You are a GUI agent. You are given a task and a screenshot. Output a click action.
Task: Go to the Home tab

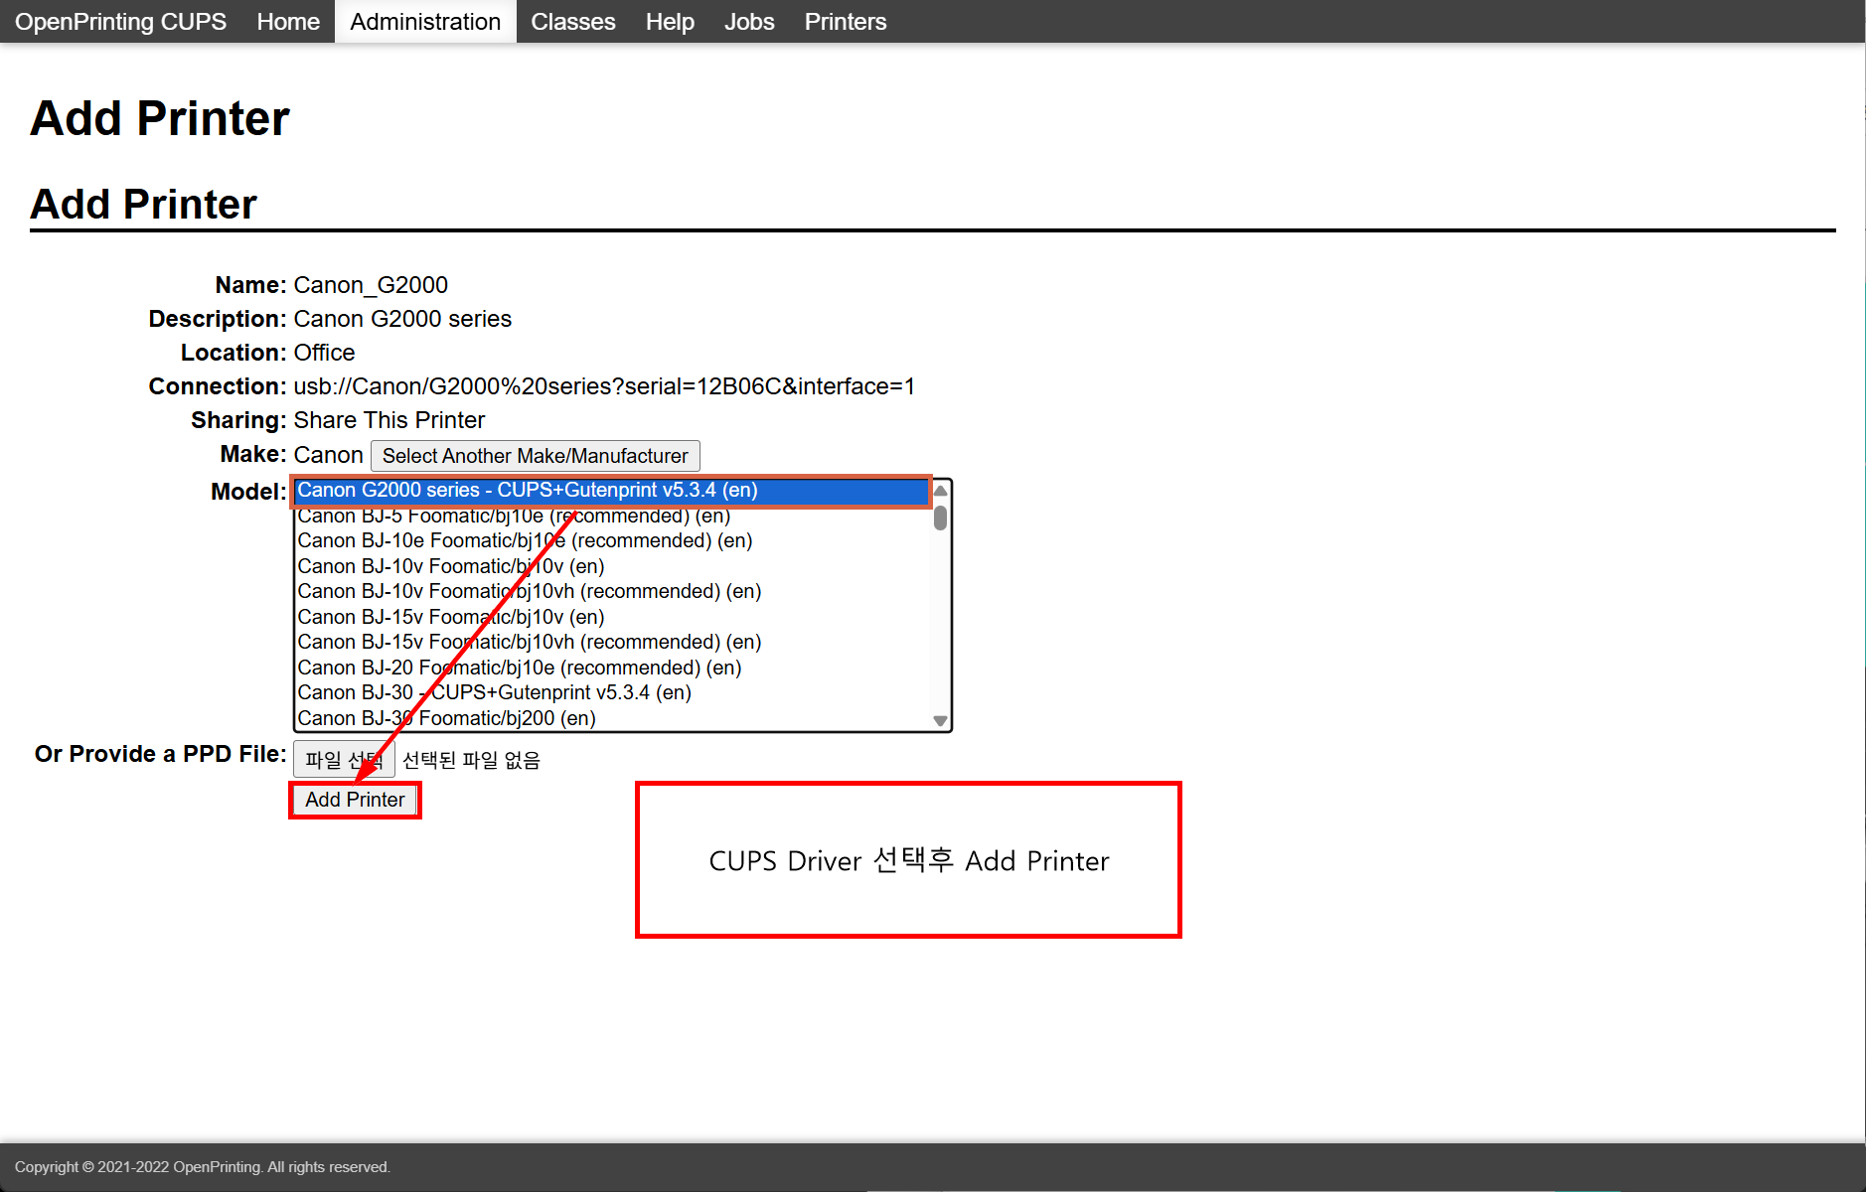[288, 22]
